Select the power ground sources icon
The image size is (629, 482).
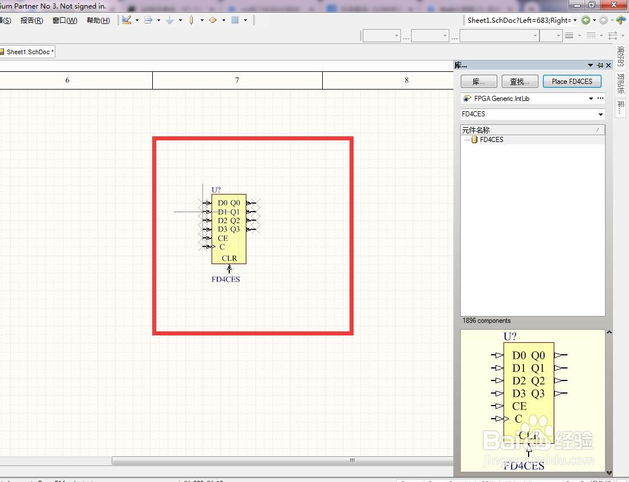tap(170, 20)
